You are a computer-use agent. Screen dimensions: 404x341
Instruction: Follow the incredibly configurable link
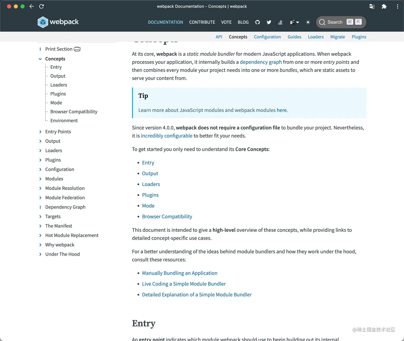[x=166, y=136]
